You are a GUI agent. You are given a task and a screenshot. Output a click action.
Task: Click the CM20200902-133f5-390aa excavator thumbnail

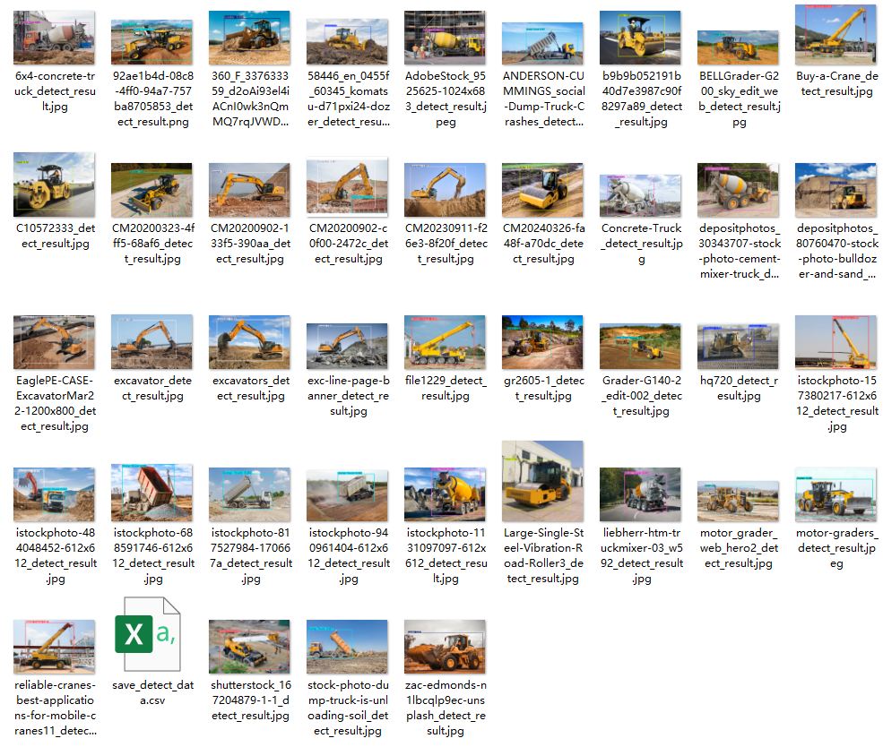point(249,190)
